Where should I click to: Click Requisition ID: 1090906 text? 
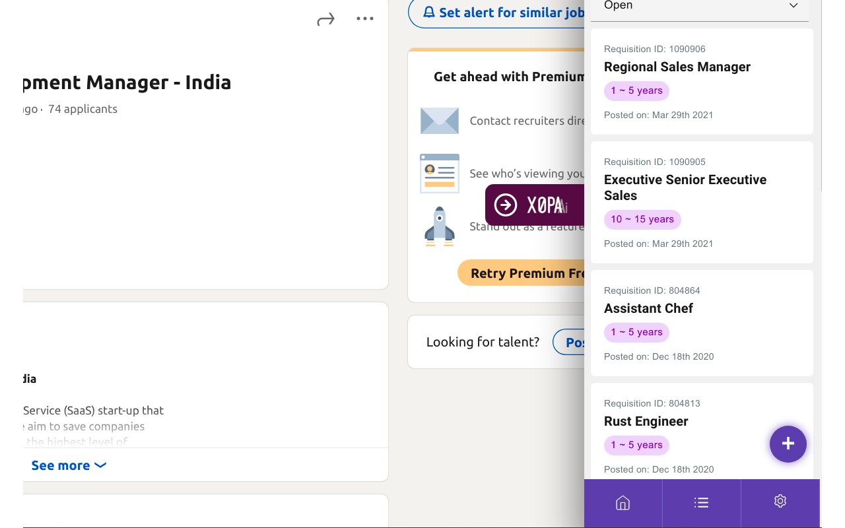point(655,49)
